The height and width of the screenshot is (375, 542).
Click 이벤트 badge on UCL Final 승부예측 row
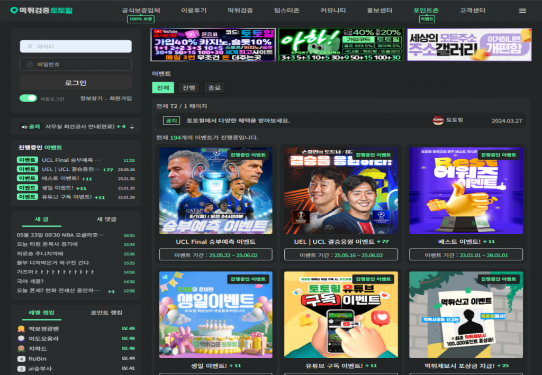pos(28,160)
